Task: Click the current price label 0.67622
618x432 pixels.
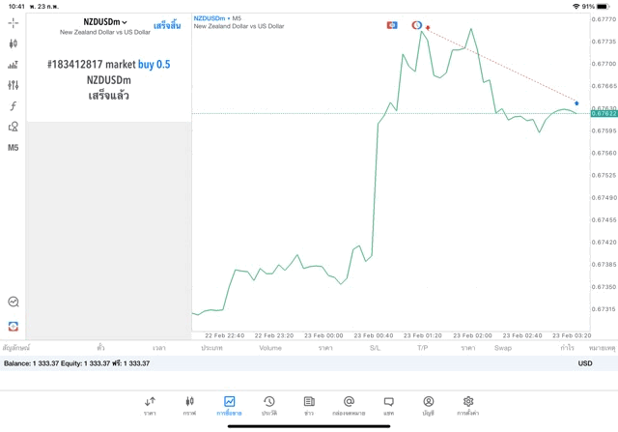Action: pyautogui.click(x=604, y=114)
